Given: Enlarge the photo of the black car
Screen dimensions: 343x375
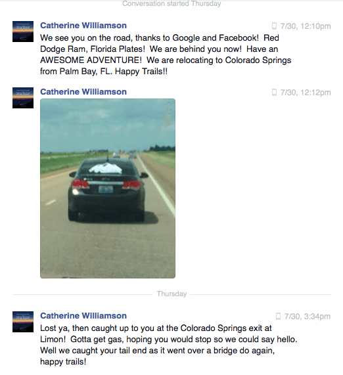Looking at the screenshot, I should pyautogui.click(x=108, y=188).
